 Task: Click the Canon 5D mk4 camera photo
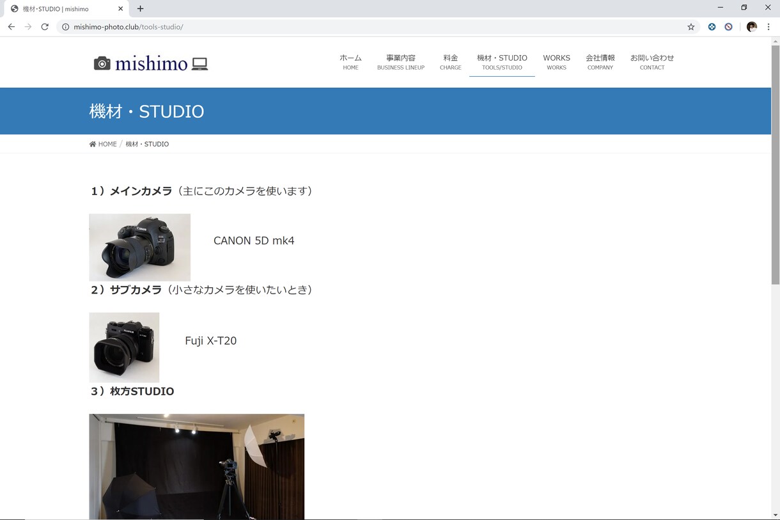pos(139,248)
